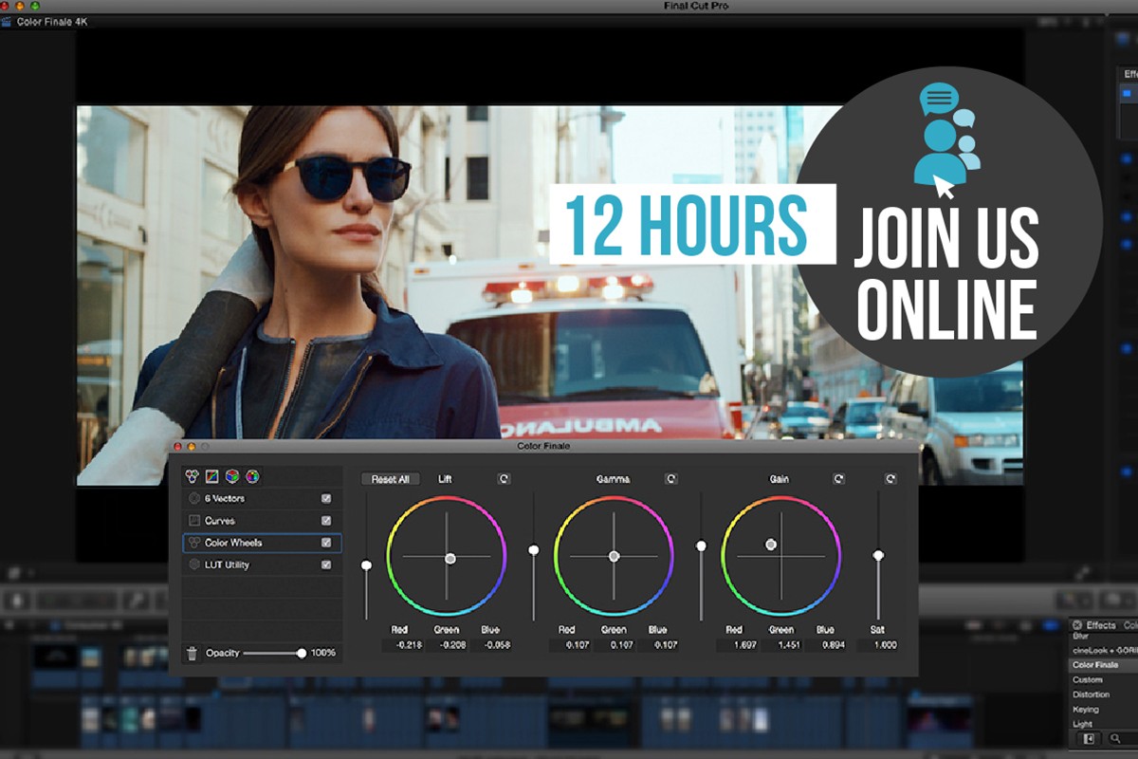
Task: Click the Sat vertical slider handle
Action: [878, 555]
